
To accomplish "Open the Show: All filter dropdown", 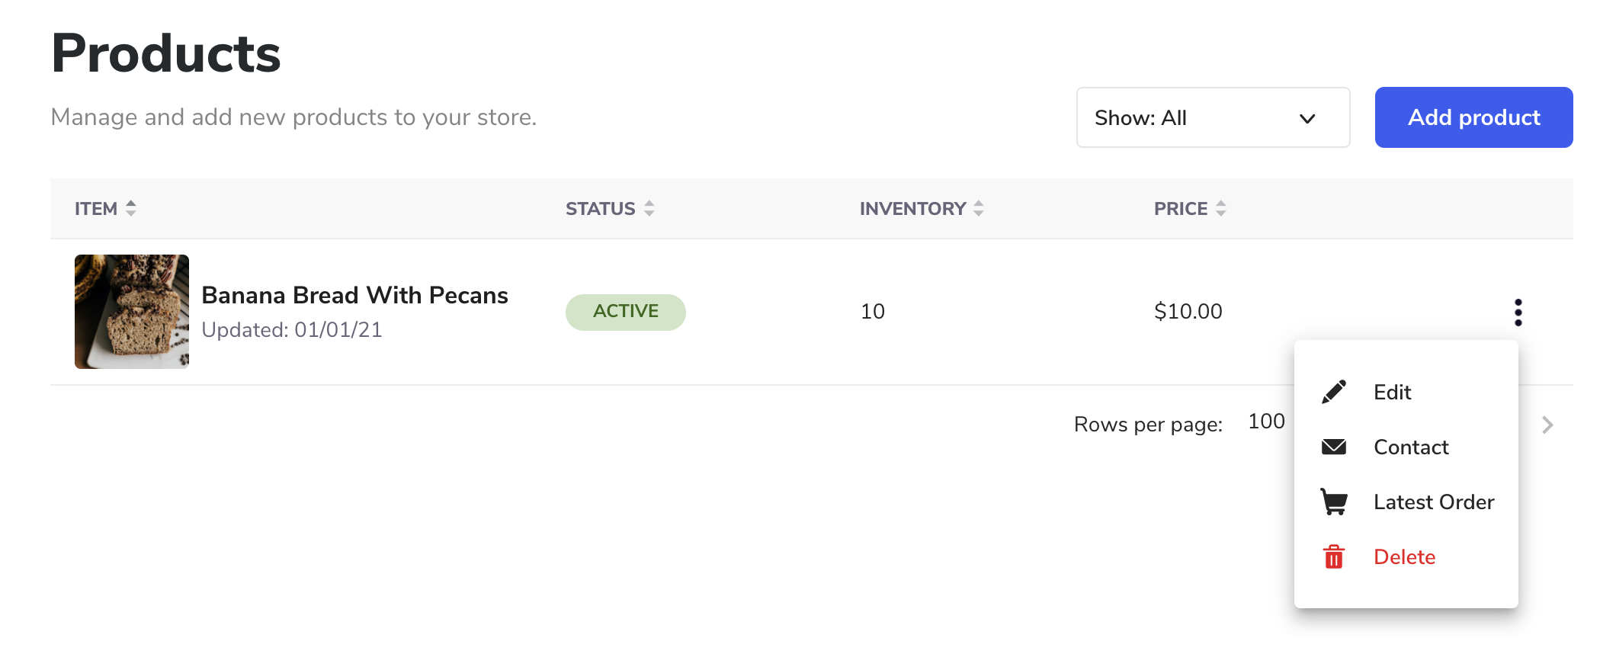I will pyautogui.click(x=1213, y=117).
